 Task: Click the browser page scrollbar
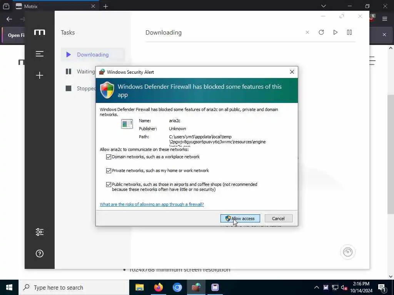coord(391,154)
